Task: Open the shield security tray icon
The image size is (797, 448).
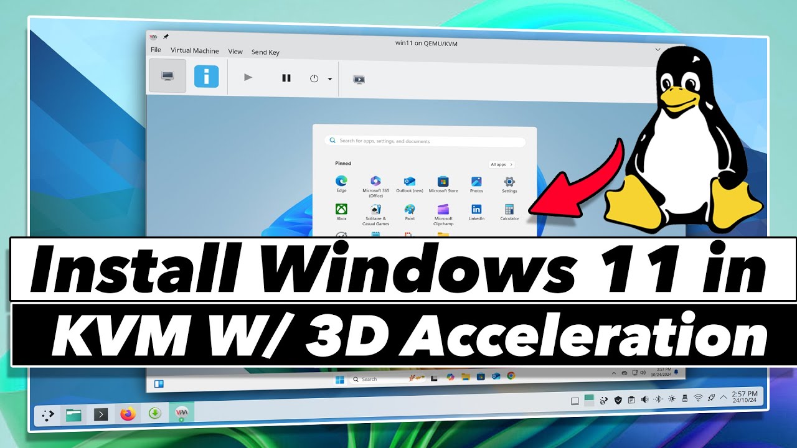Action: tap(618, 399)
